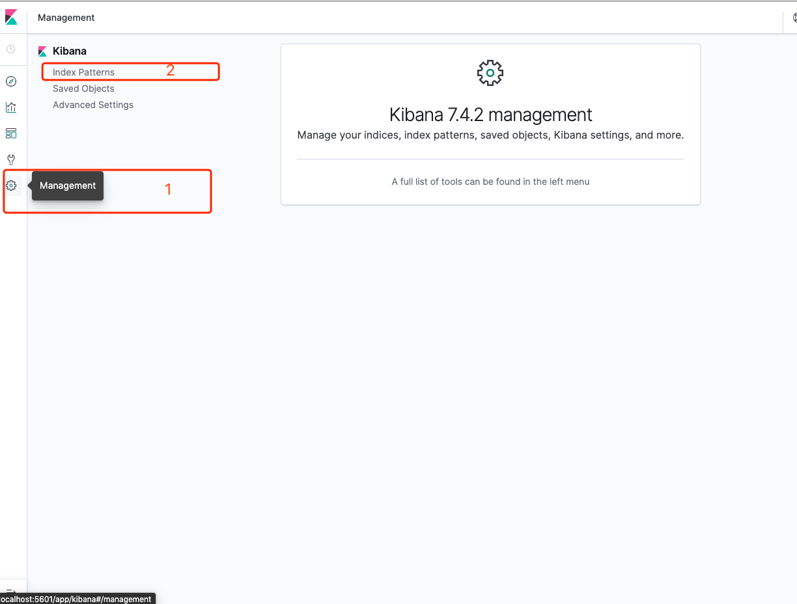The height and width of the screenshot is (604, 797).
Task: Open the Dev Tools wrench icon
Action: [11, 159]
